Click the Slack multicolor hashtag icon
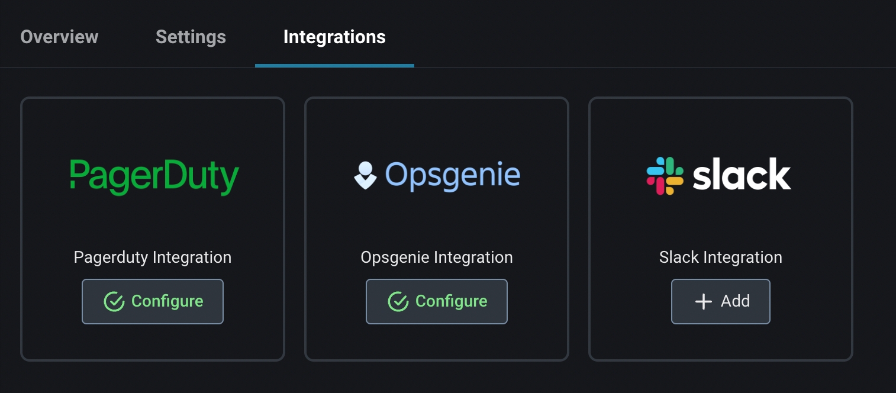 665,176
